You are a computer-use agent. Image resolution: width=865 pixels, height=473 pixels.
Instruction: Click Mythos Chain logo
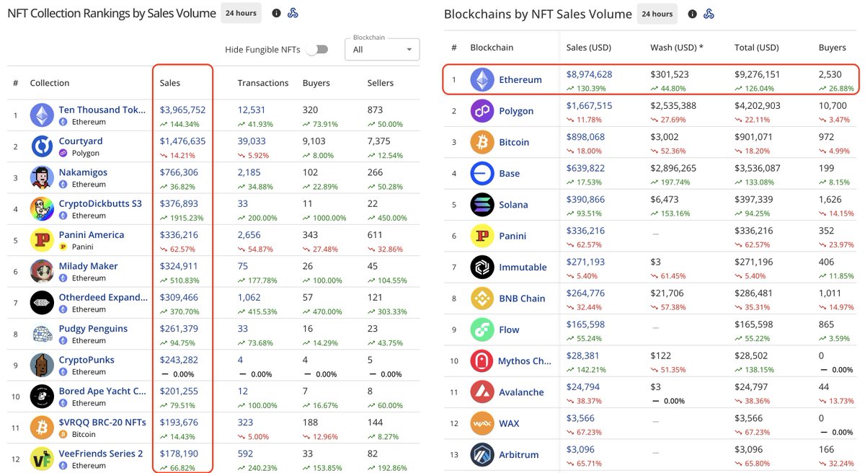point(482,361)
